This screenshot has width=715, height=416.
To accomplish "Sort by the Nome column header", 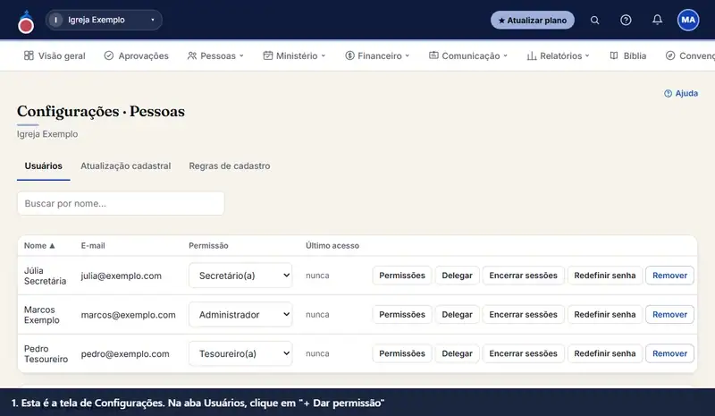I will (x=39, y=246).
